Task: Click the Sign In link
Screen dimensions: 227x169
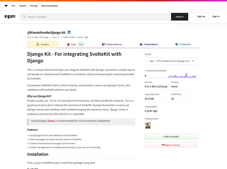Action: (216, 17)
